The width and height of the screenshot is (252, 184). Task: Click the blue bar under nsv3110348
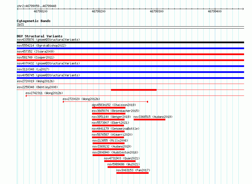[130, 72]
